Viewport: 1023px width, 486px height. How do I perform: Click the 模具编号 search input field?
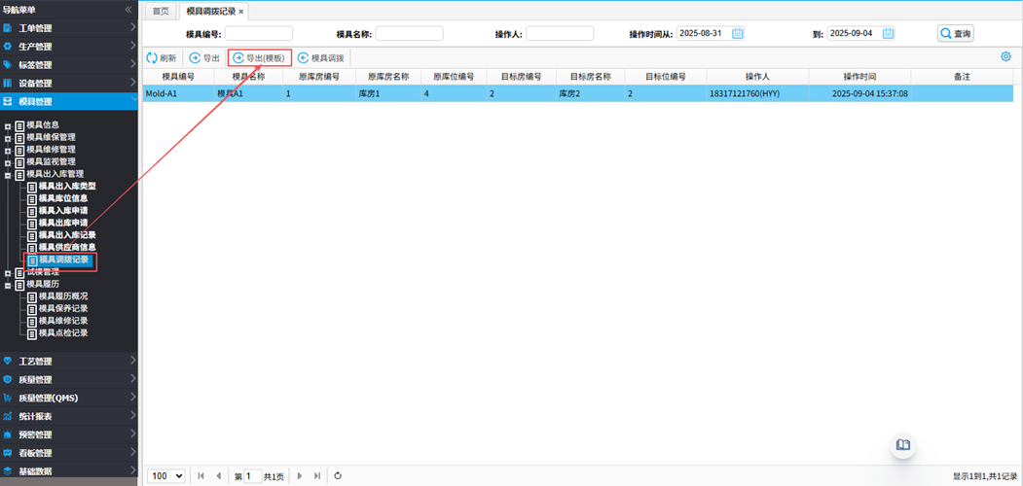pos(259,33)
